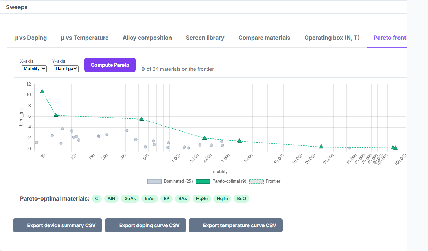Open the Y-axis Band gap dropdown
The image size is (428, 251).
point(66,69)
